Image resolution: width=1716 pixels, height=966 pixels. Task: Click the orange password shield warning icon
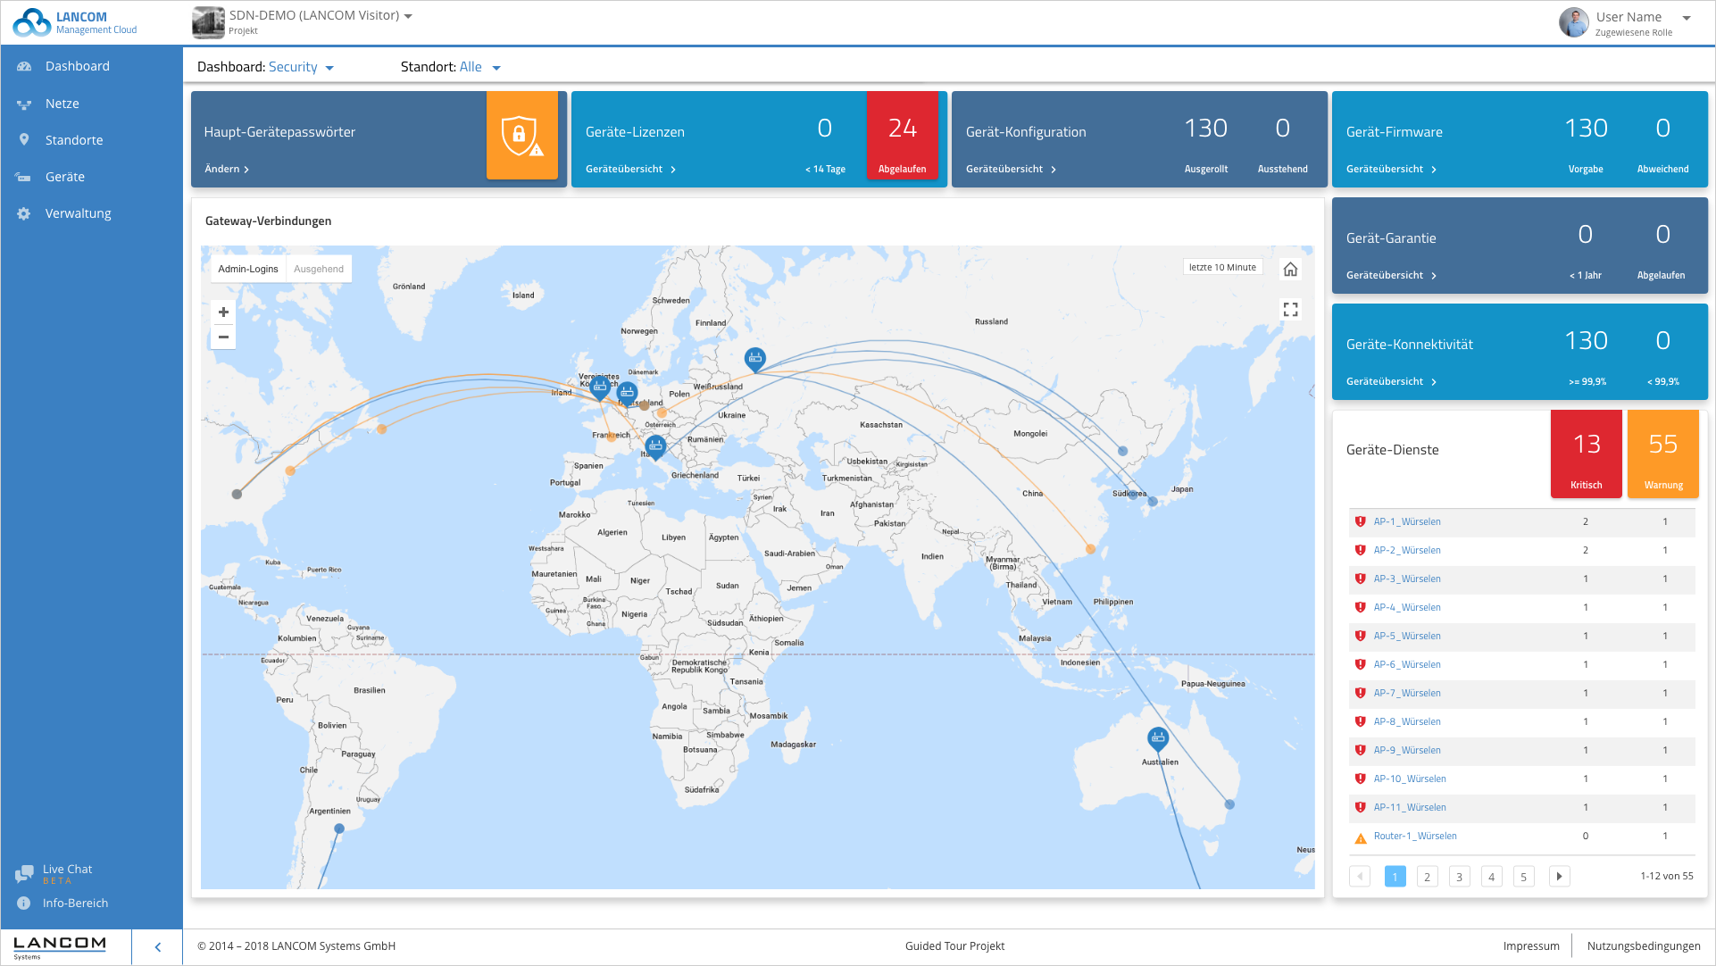[x=521, y=137]
